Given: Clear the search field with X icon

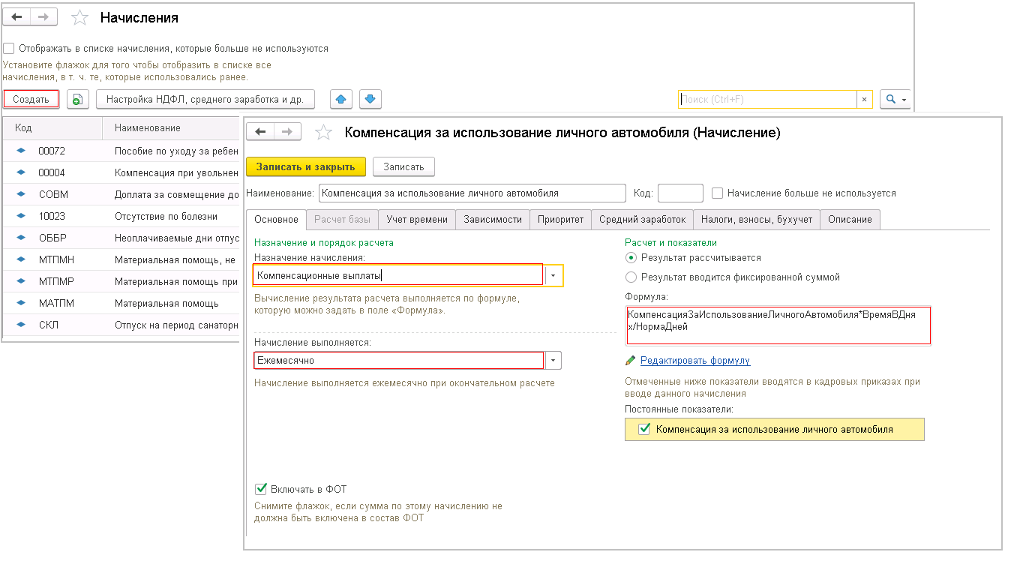Looking at the screenshot, I should [864, 99].
